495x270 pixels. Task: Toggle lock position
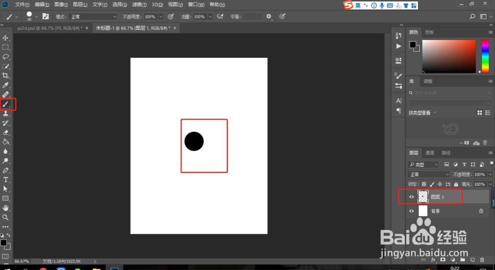[440, 184]
